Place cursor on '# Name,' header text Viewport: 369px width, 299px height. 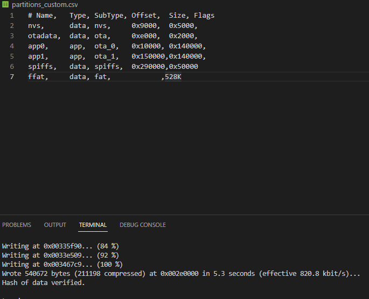tap(43, 16)
